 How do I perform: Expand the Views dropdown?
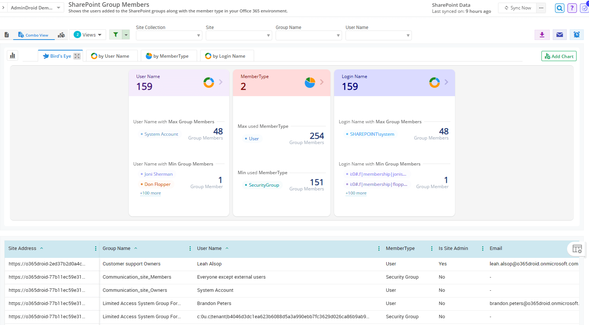pyautogui.click(x=88, y=35)
